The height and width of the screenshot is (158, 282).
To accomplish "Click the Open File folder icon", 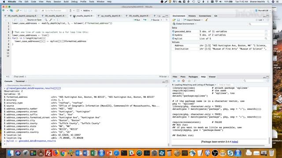I will click(x=17, y=11).
